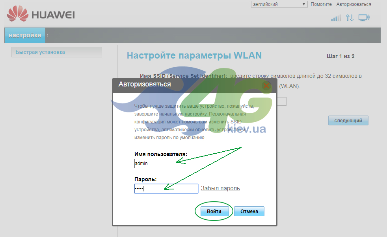Close the Авторизоваться dialog with the red X
Image resolution: width=387 pixels, height=237 pixels.
click(x=266, y=86)
